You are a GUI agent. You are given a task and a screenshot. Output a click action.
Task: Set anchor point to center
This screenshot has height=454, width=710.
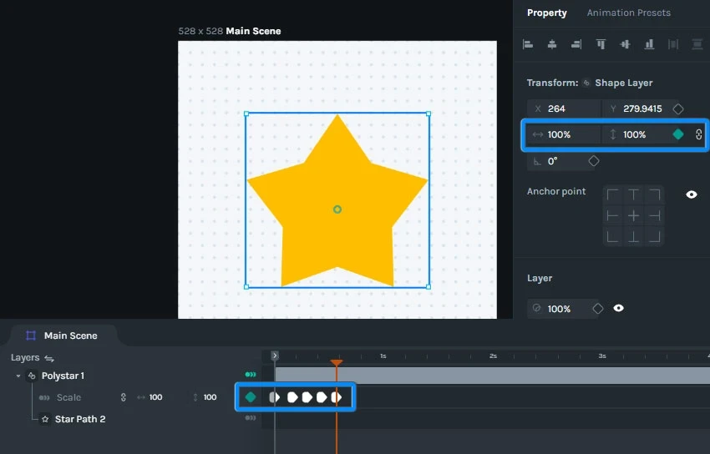pos(633,215)
